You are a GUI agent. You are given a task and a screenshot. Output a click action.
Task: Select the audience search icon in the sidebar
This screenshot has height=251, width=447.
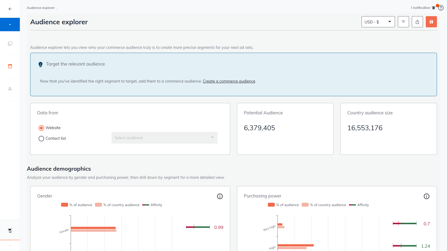click(10, 89)
